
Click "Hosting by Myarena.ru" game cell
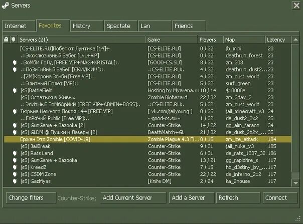pos(174,90)
